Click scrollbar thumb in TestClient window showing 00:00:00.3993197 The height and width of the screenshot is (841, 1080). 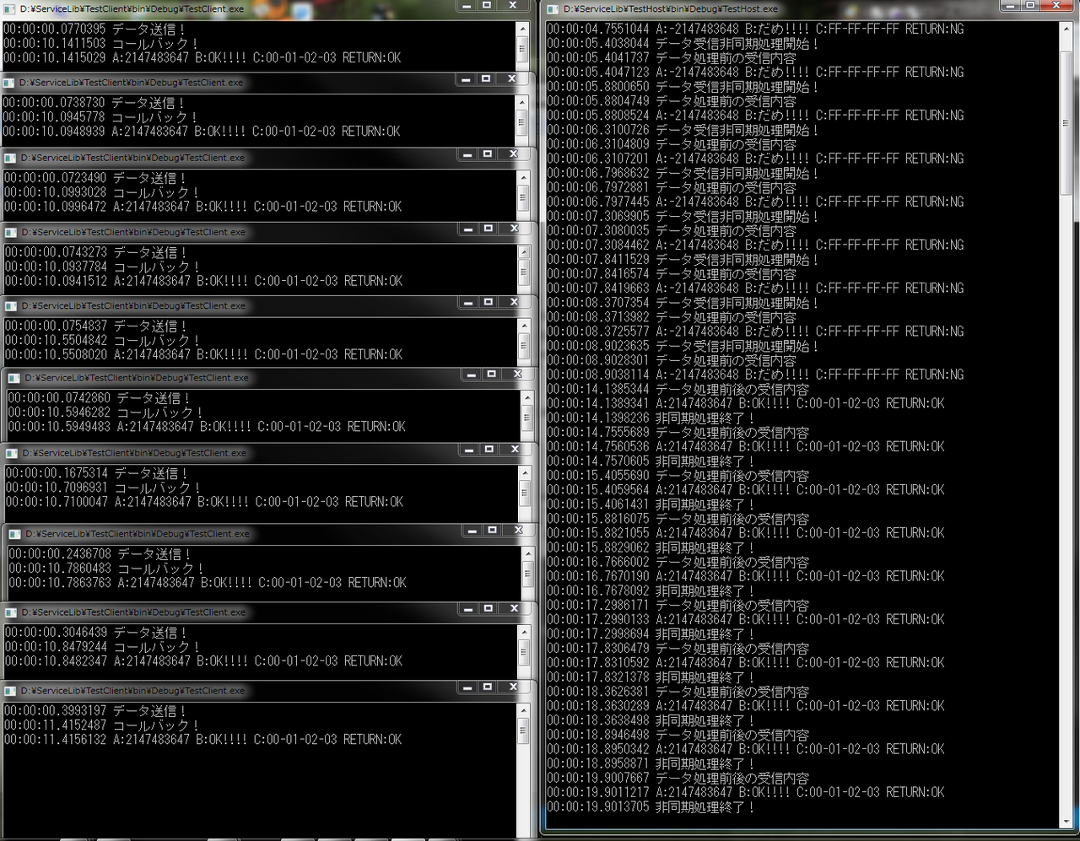(522, 730)
